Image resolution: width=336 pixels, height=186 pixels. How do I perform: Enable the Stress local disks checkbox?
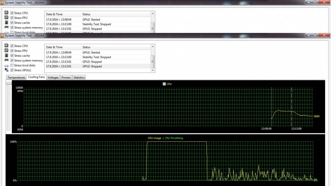pos(12,65)
